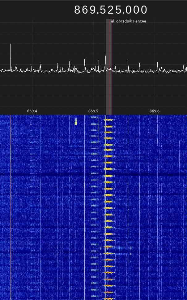Click the 869.4 frequency axis label
187x300 pixels.
tap(32, 111)
